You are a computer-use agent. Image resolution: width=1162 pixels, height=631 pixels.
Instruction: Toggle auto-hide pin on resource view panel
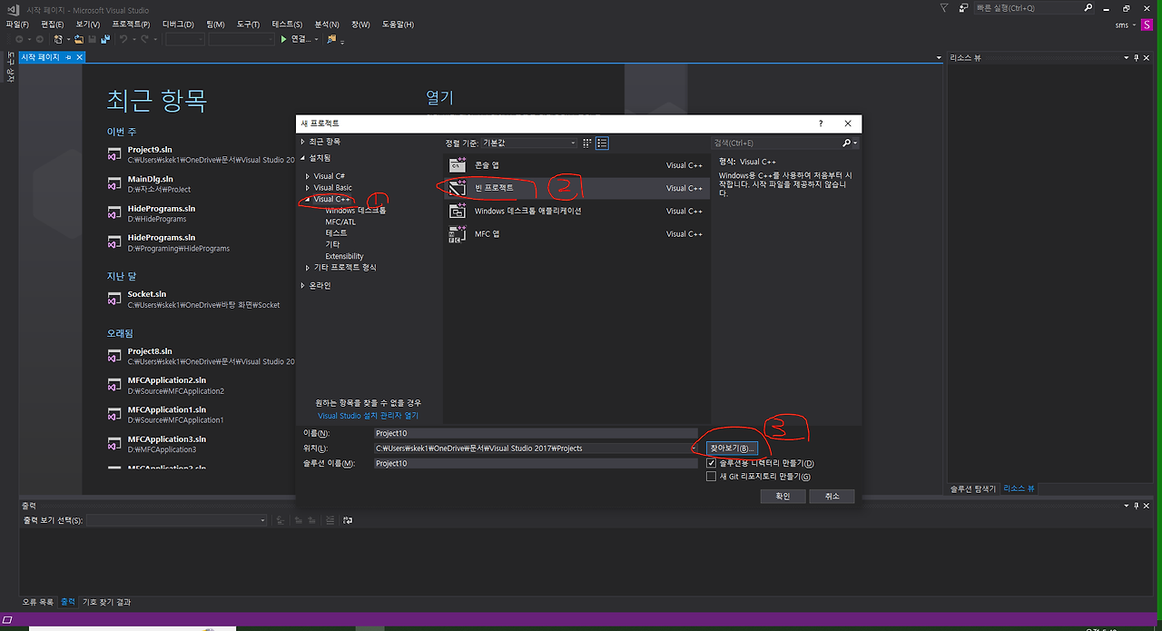pyautogui.click(x=1136, y=57)
